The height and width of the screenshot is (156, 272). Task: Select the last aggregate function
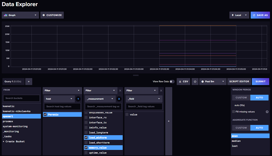pyautogui.click(x=250, y=146)
